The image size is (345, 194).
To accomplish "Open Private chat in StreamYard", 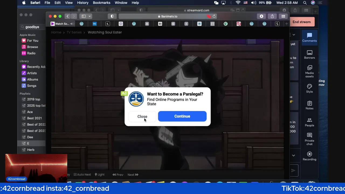I will click(309, 139).
